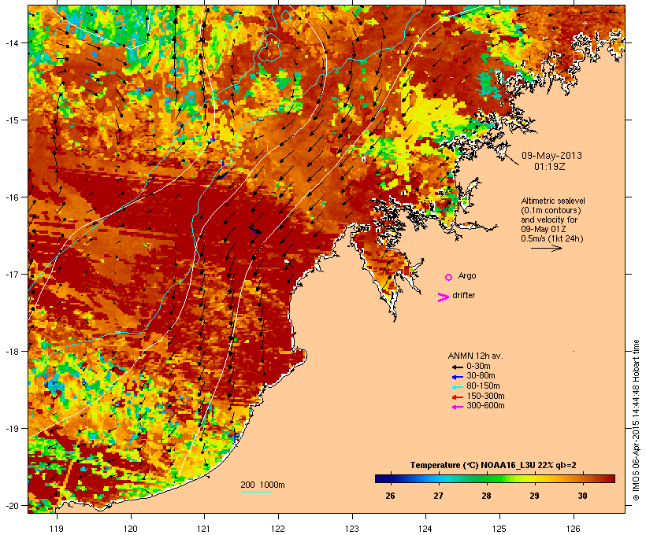Click the longitude axis label 126
Viewport: 646px width, 535px height.
point(574,529)
